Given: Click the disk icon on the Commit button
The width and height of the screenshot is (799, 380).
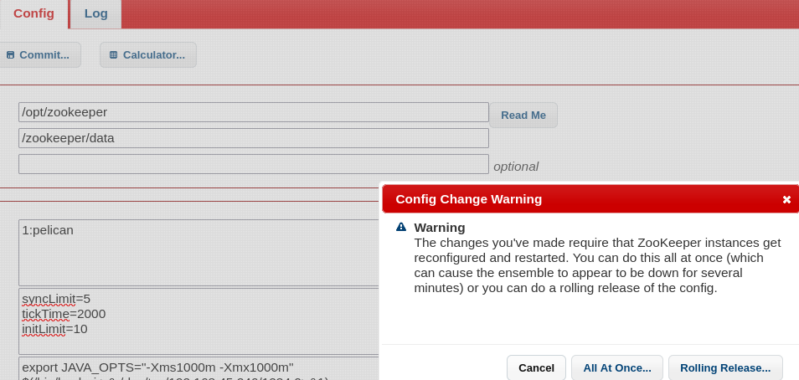Looking at the screenshot, I should [x=10, y=55].
